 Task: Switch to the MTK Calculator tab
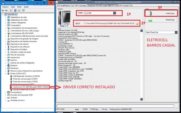point(81,5)
